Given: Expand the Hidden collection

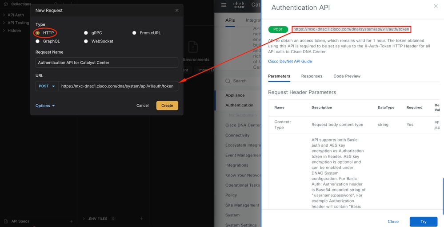Looking at the screenshot, I should coord(4,31).
